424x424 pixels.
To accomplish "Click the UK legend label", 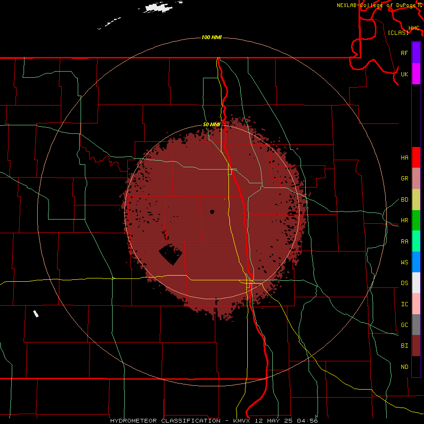I will click(x=404, y=74).
